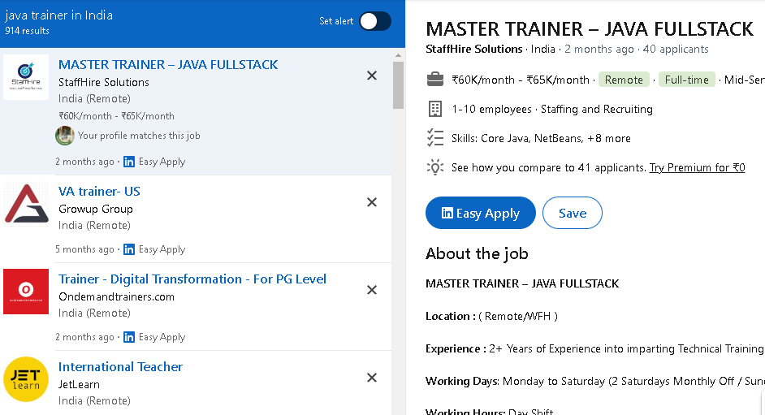765x415 pixels.
Task: Click StaffHire Solutions name in first job card
Action: pos(104,82)
